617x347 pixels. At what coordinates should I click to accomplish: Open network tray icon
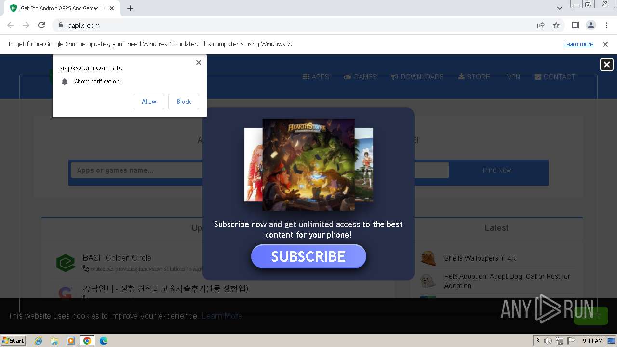coord(560,340)
